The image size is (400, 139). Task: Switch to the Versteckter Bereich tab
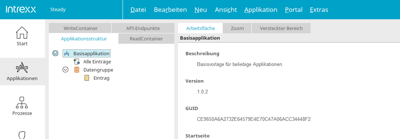(x=281, y=28)
